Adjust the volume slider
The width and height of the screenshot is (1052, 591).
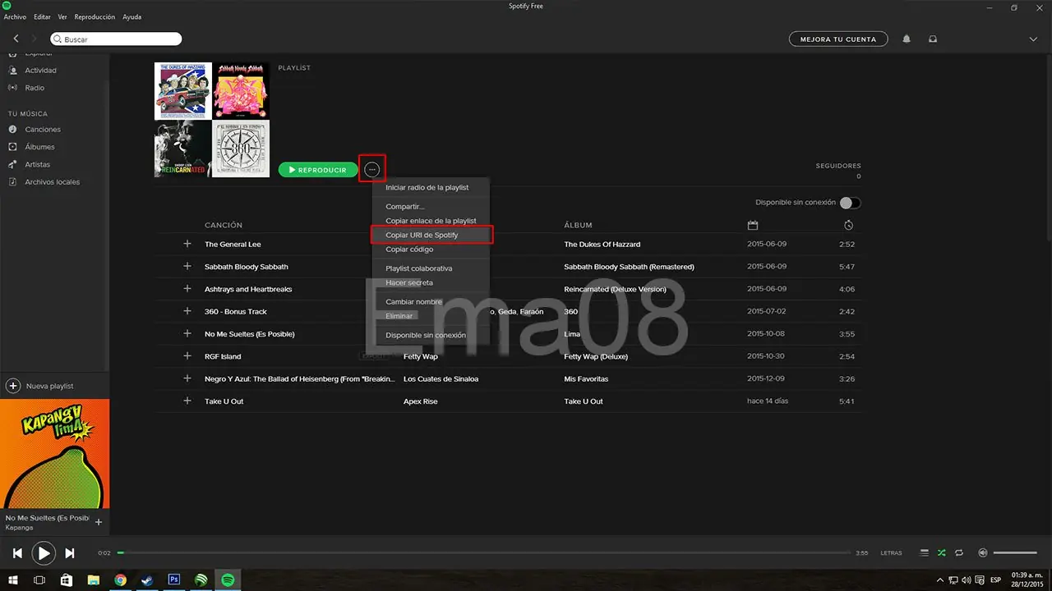(x=1015, y=552)
